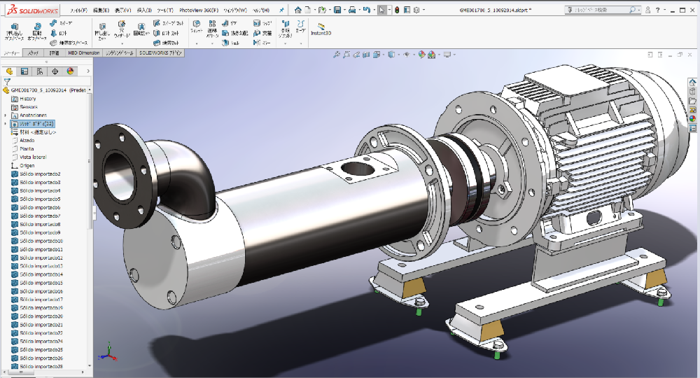The width and height of the screenshot is (700, 378).
Task: Switch to the MBD Dimension tab
Action: click(83, 52)
